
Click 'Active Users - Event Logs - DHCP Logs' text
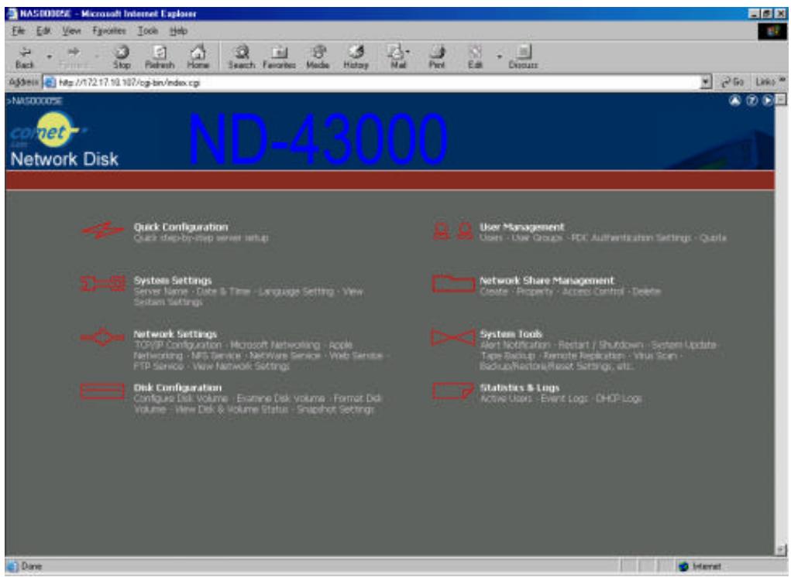[x=560, y=399]
